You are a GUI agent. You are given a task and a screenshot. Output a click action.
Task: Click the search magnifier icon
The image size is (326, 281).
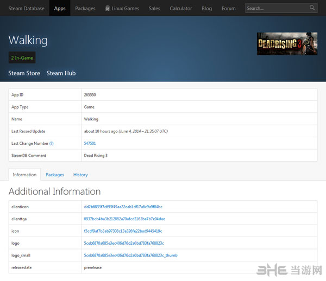312,8
